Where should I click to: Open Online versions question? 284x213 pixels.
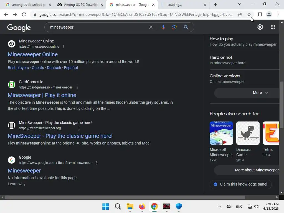tap(227, 79)
